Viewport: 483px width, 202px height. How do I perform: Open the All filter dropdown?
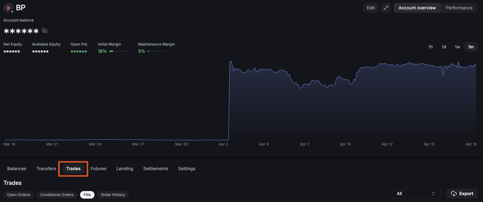[x=416, y=194]
